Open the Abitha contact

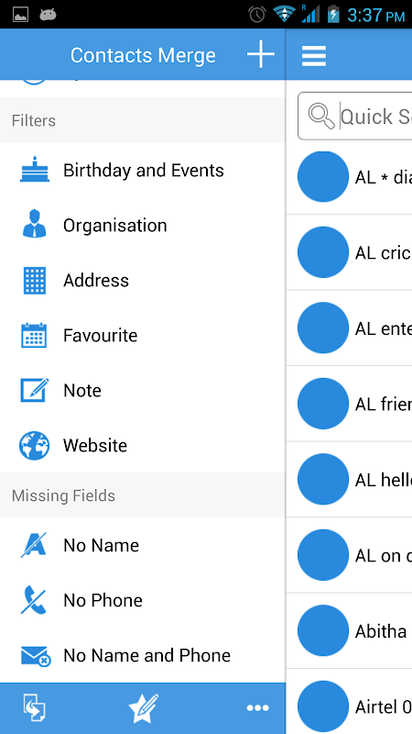350,630
